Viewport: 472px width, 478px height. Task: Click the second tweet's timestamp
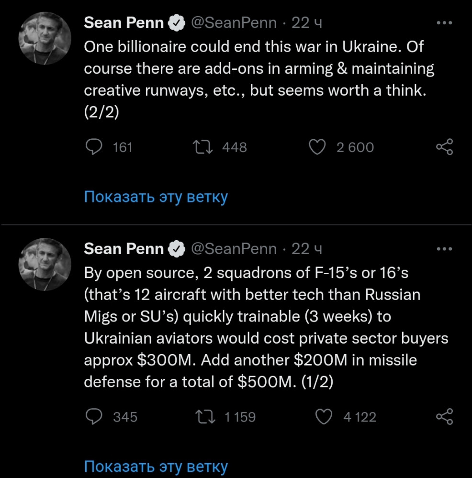307,249
